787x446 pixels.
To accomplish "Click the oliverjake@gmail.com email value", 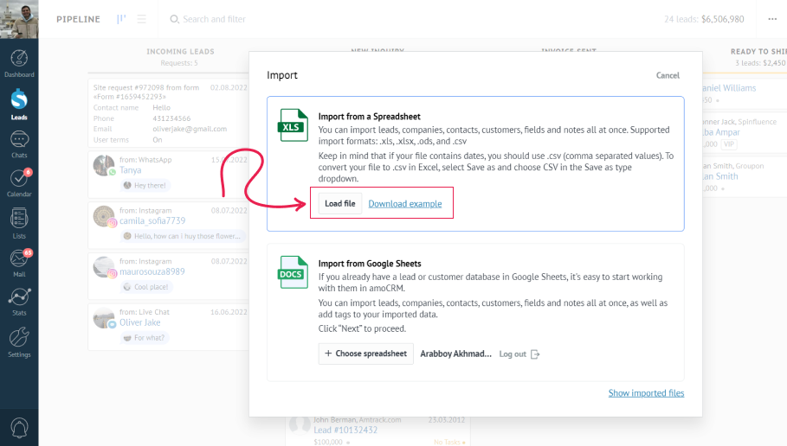I will 190,129.
